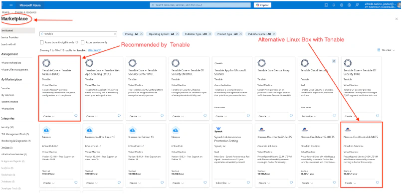This screenshot has width=402, height=196.
Task: Favorite the Tenable Cloud Security card
Action: 334,116
